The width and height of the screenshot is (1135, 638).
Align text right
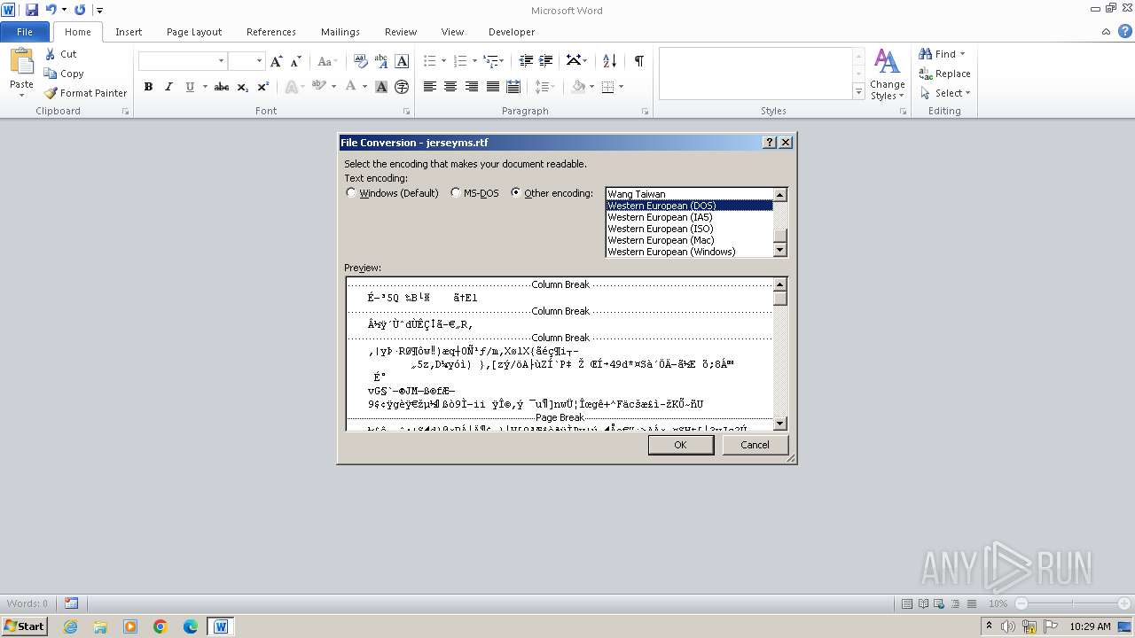(472, 87)
